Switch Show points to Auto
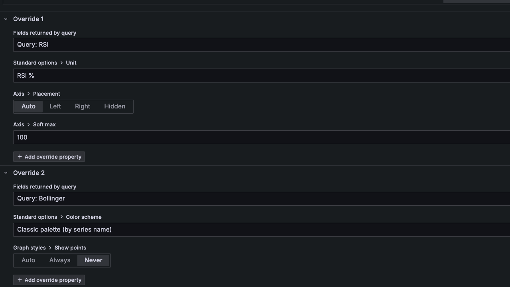Viewport: 510px width, 287px height. click(x=28, y=260)
